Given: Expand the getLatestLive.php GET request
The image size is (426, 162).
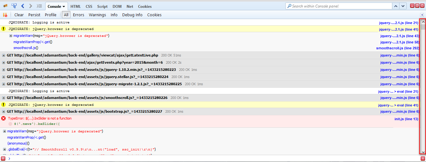Looking at the screenshot, I should [4, 55].
